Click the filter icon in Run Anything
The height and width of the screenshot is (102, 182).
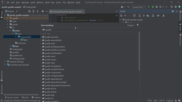click(138, 25)
